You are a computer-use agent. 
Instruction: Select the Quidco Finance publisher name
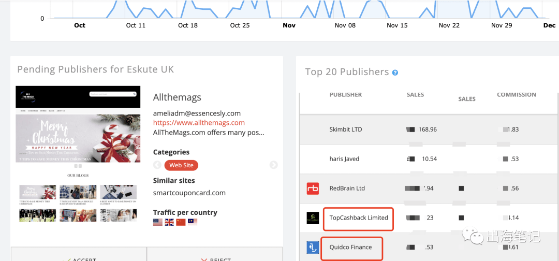(x=350, y=247)
